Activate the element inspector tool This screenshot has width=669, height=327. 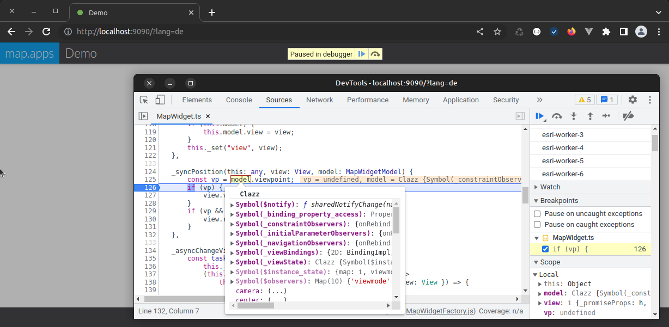click(x=143, y=100)
